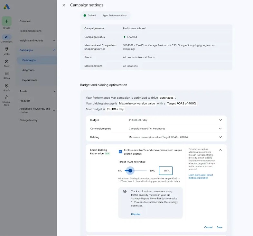The height and width of the screenshot is (236, 253).
Task: Expand the Conversion goals row
Action: 220,129
